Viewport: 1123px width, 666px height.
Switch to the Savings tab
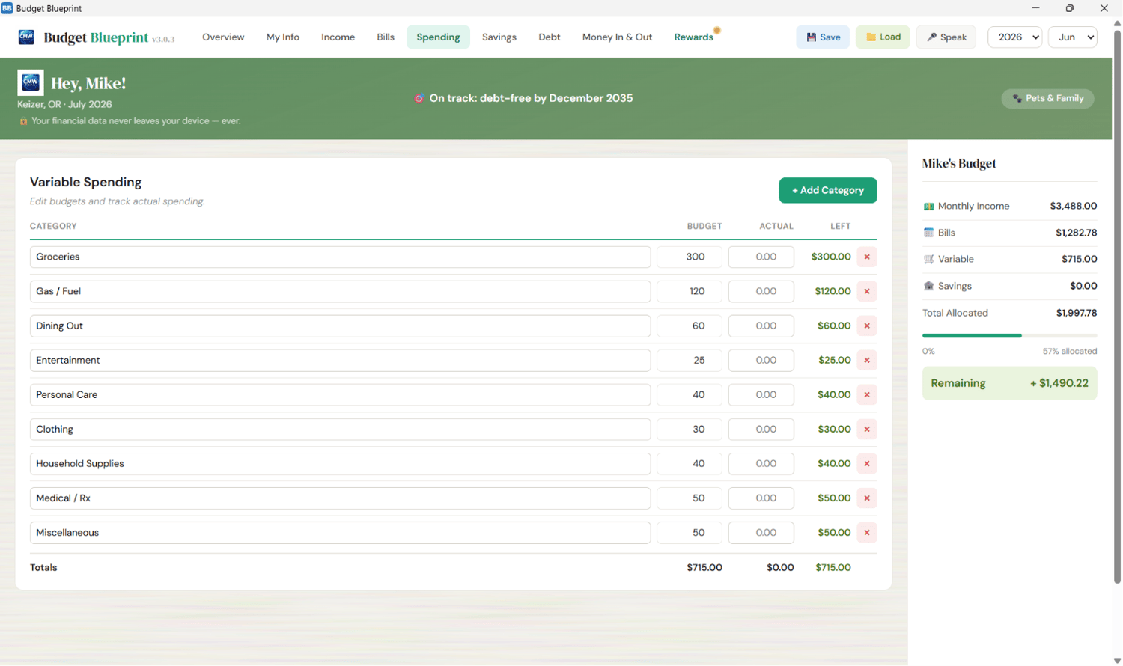[499, 37]
